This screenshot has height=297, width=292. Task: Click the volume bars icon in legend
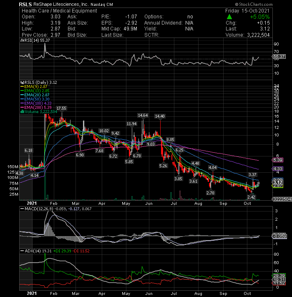(22, 111)
